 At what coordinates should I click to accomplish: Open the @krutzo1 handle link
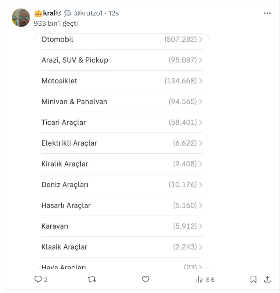(x=88, y=13)
